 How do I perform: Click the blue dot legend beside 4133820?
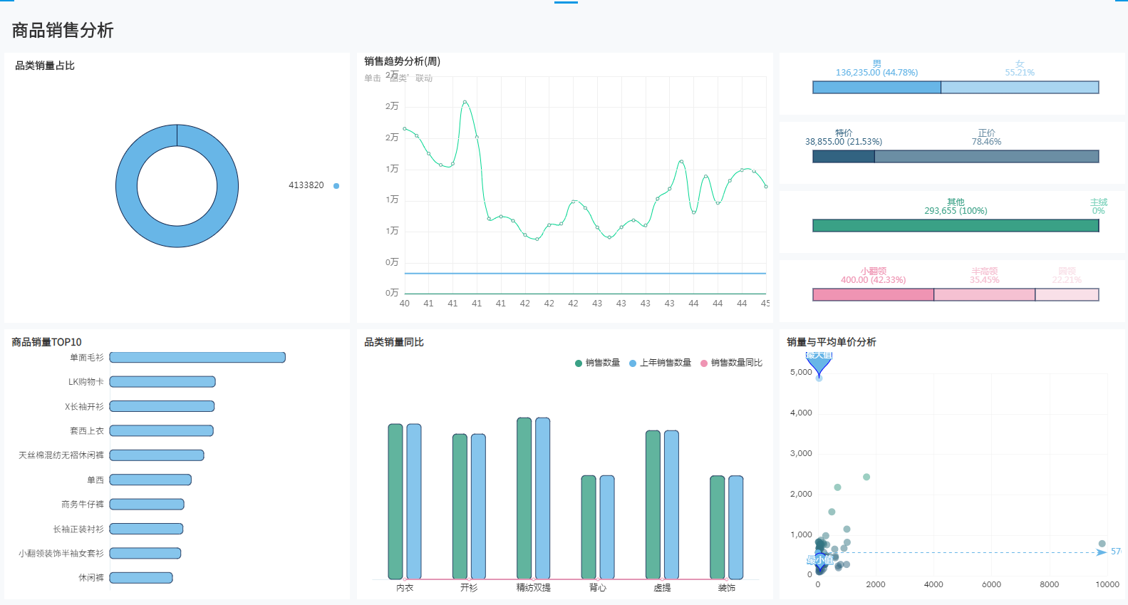click(x=336, y=186)
